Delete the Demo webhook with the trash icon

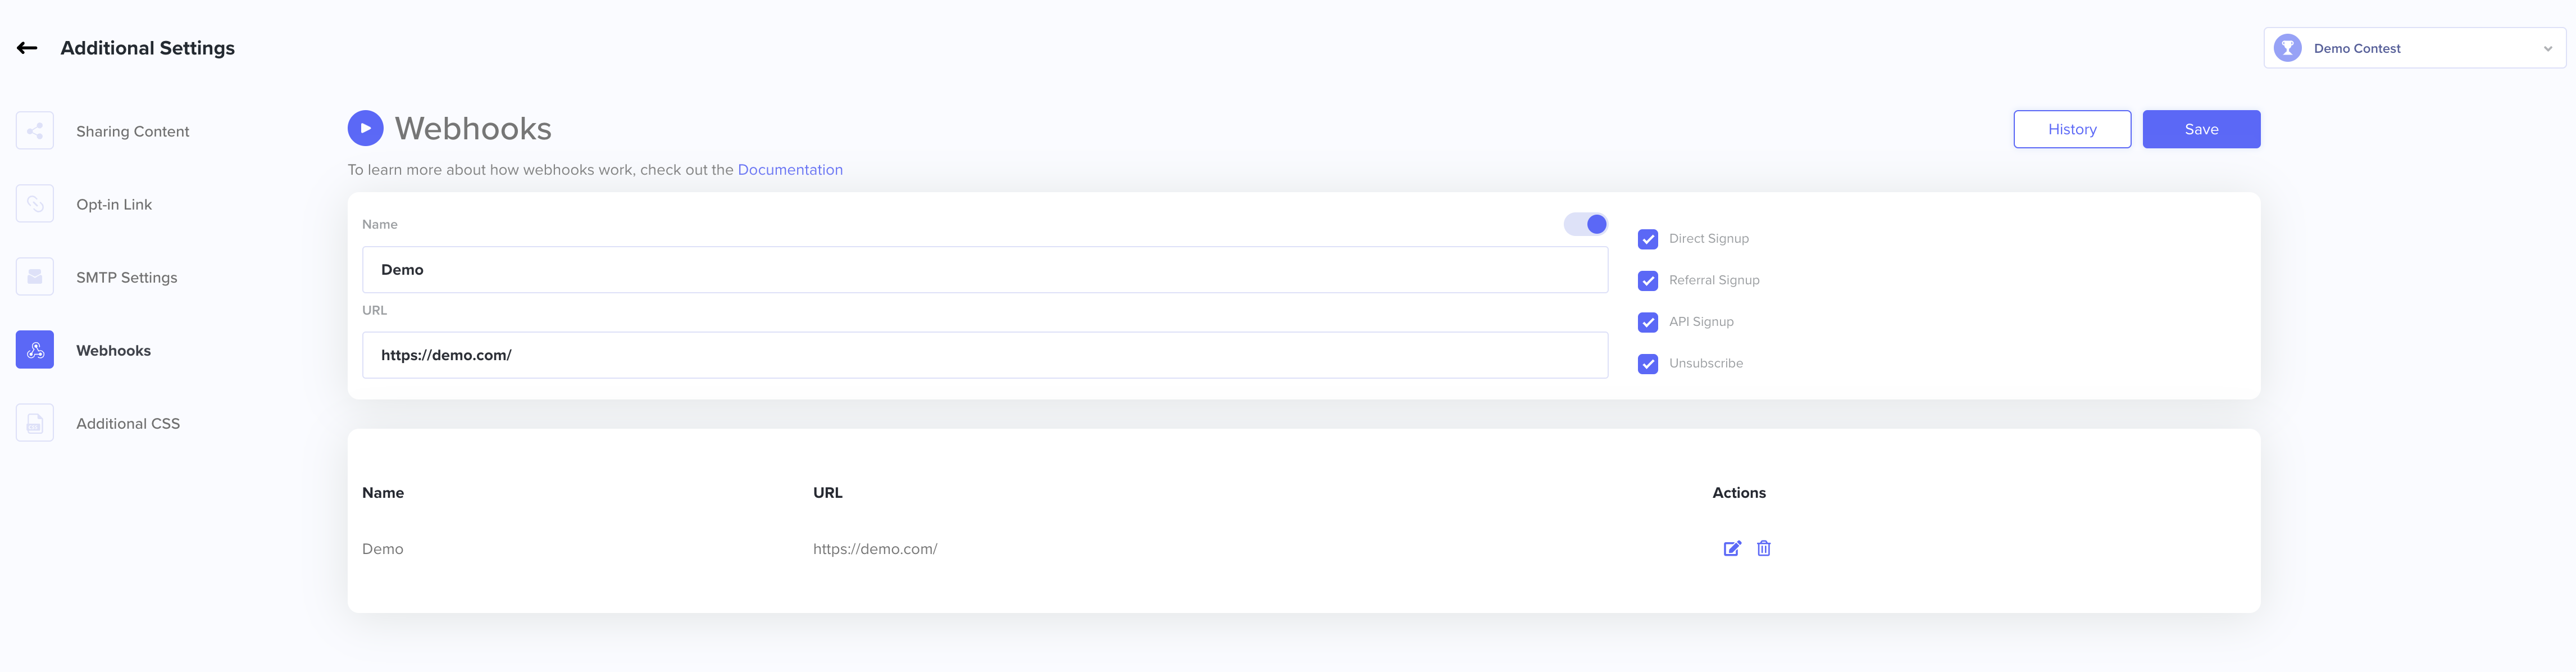[1764, 548]
